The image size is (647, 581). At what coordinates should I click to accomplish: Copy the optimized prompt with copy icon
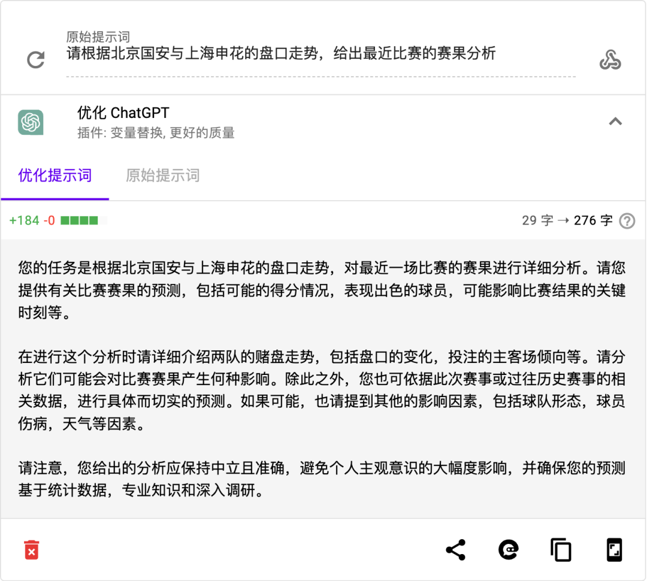click(561, 550)
